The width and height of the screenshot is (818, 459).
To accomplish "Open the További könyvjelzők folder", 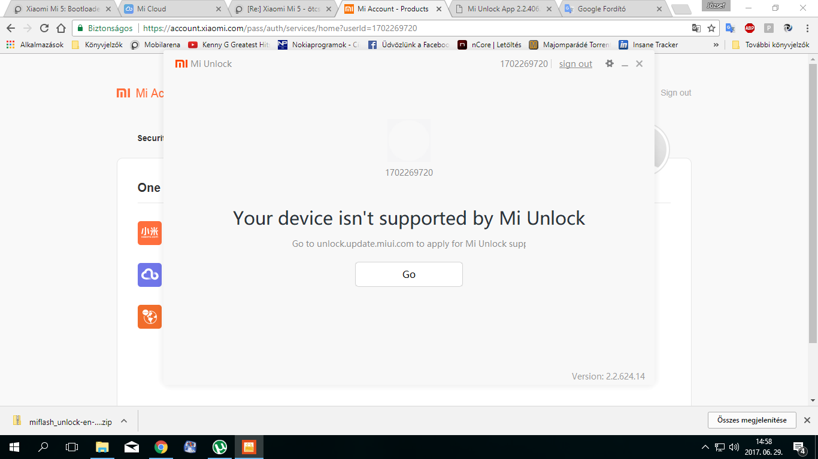I will coord(770,45).
